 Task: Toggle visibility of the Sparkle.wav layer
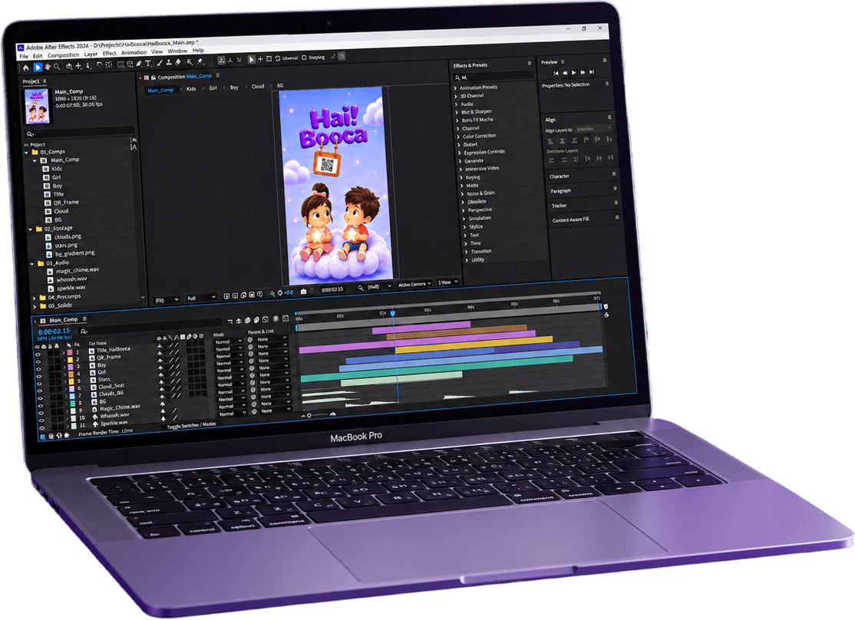[41, 428]
